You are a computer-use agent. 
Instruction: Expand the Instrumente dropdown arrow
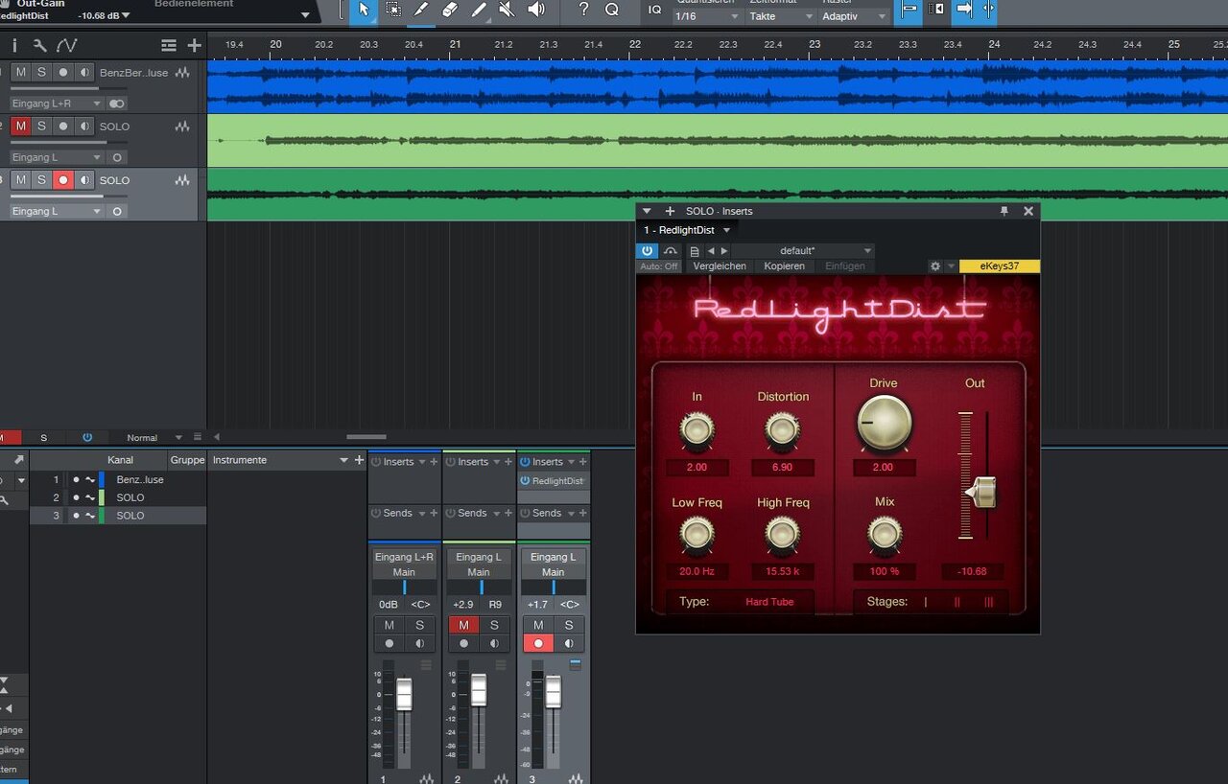pyautogui.click(x=344, y=460)
